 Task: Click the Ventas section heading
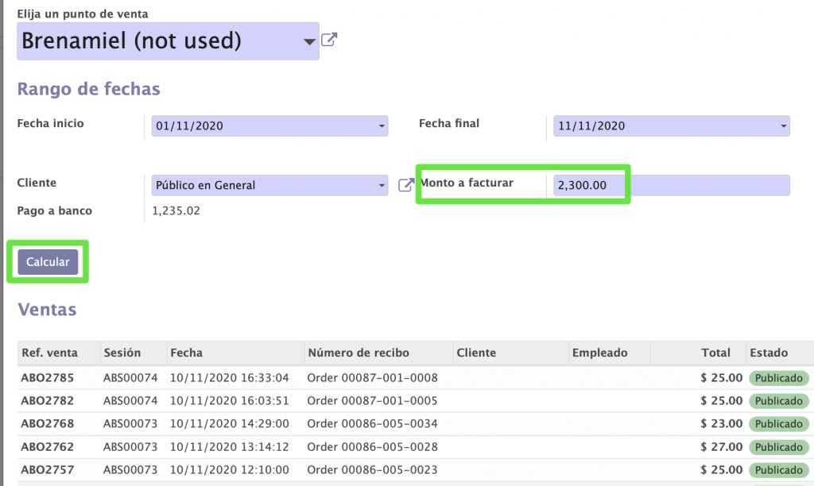click(47, 310)
